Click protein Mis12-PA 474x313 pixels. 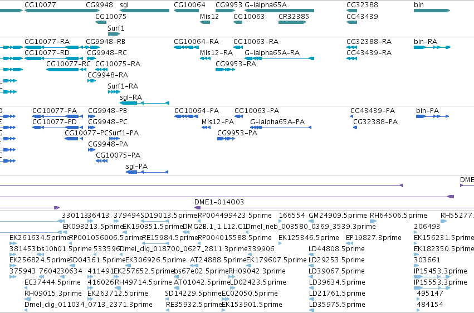coord(206,128)
